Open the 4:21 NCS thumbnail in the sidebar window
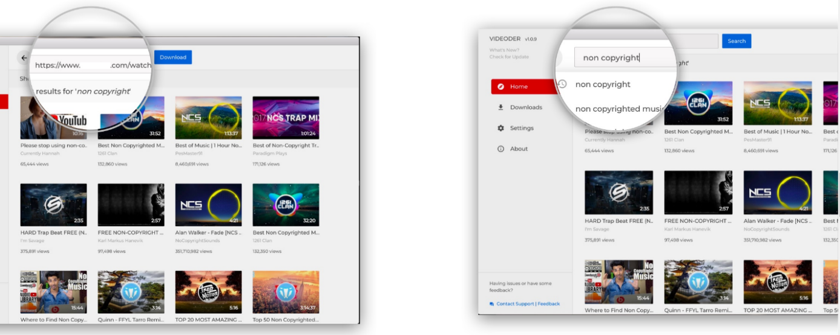Image resolution: width=840 pixels, height=335 pixels. tap(778, 193)
